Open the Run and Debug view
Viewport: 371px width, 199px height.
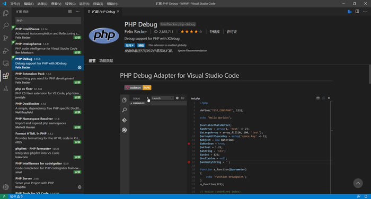pos(6,51)
